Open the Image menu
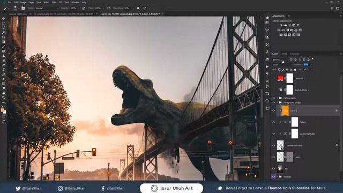 click(x=23, y=2)
